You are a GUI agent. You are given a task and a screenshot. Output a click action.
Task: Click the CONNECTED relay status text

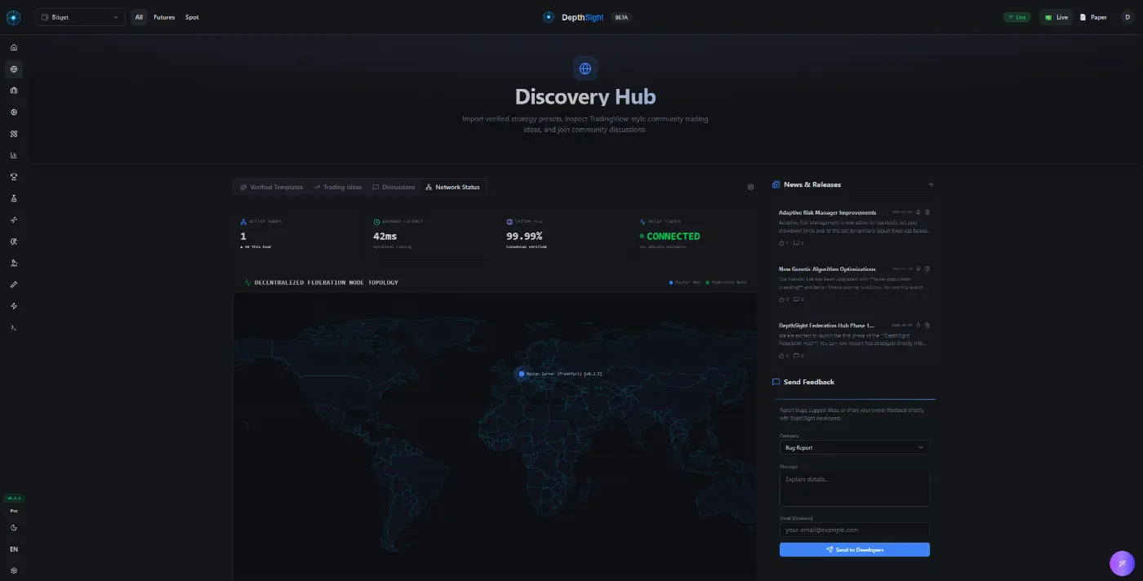point(674,237)
